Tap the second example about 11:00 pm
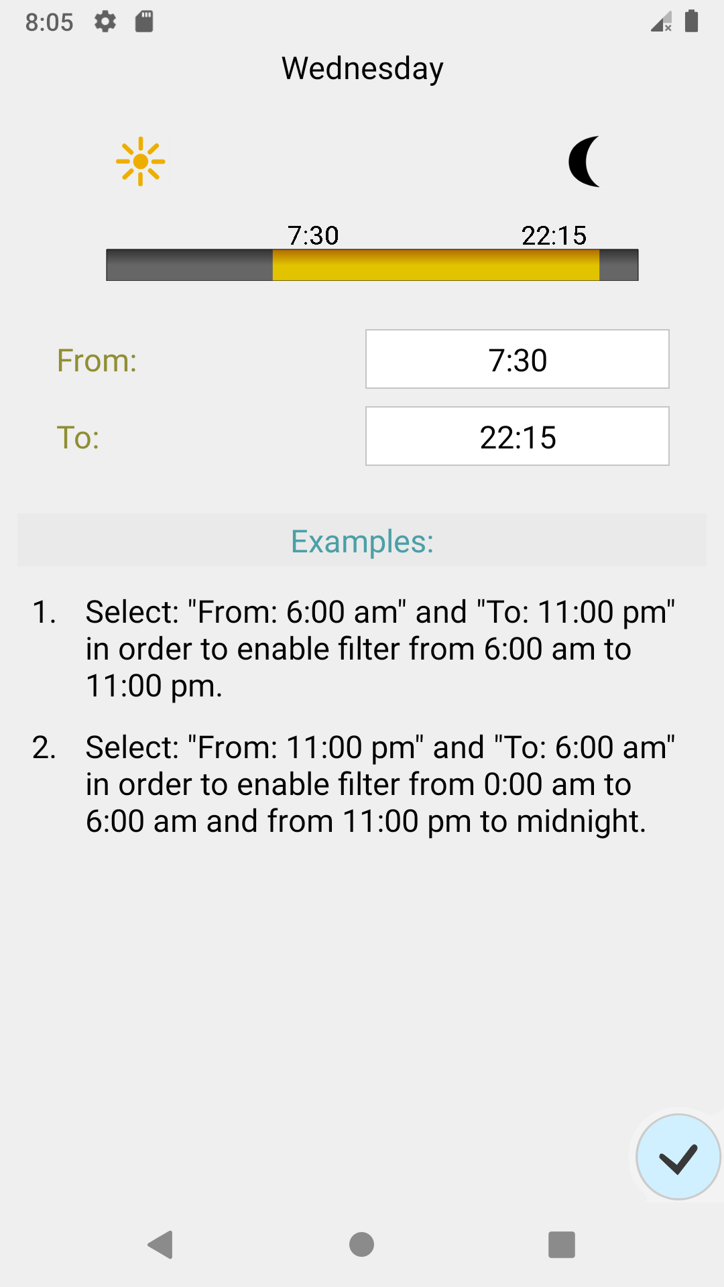This screenshot has width=724, height=1287. [x=379, y=784]
